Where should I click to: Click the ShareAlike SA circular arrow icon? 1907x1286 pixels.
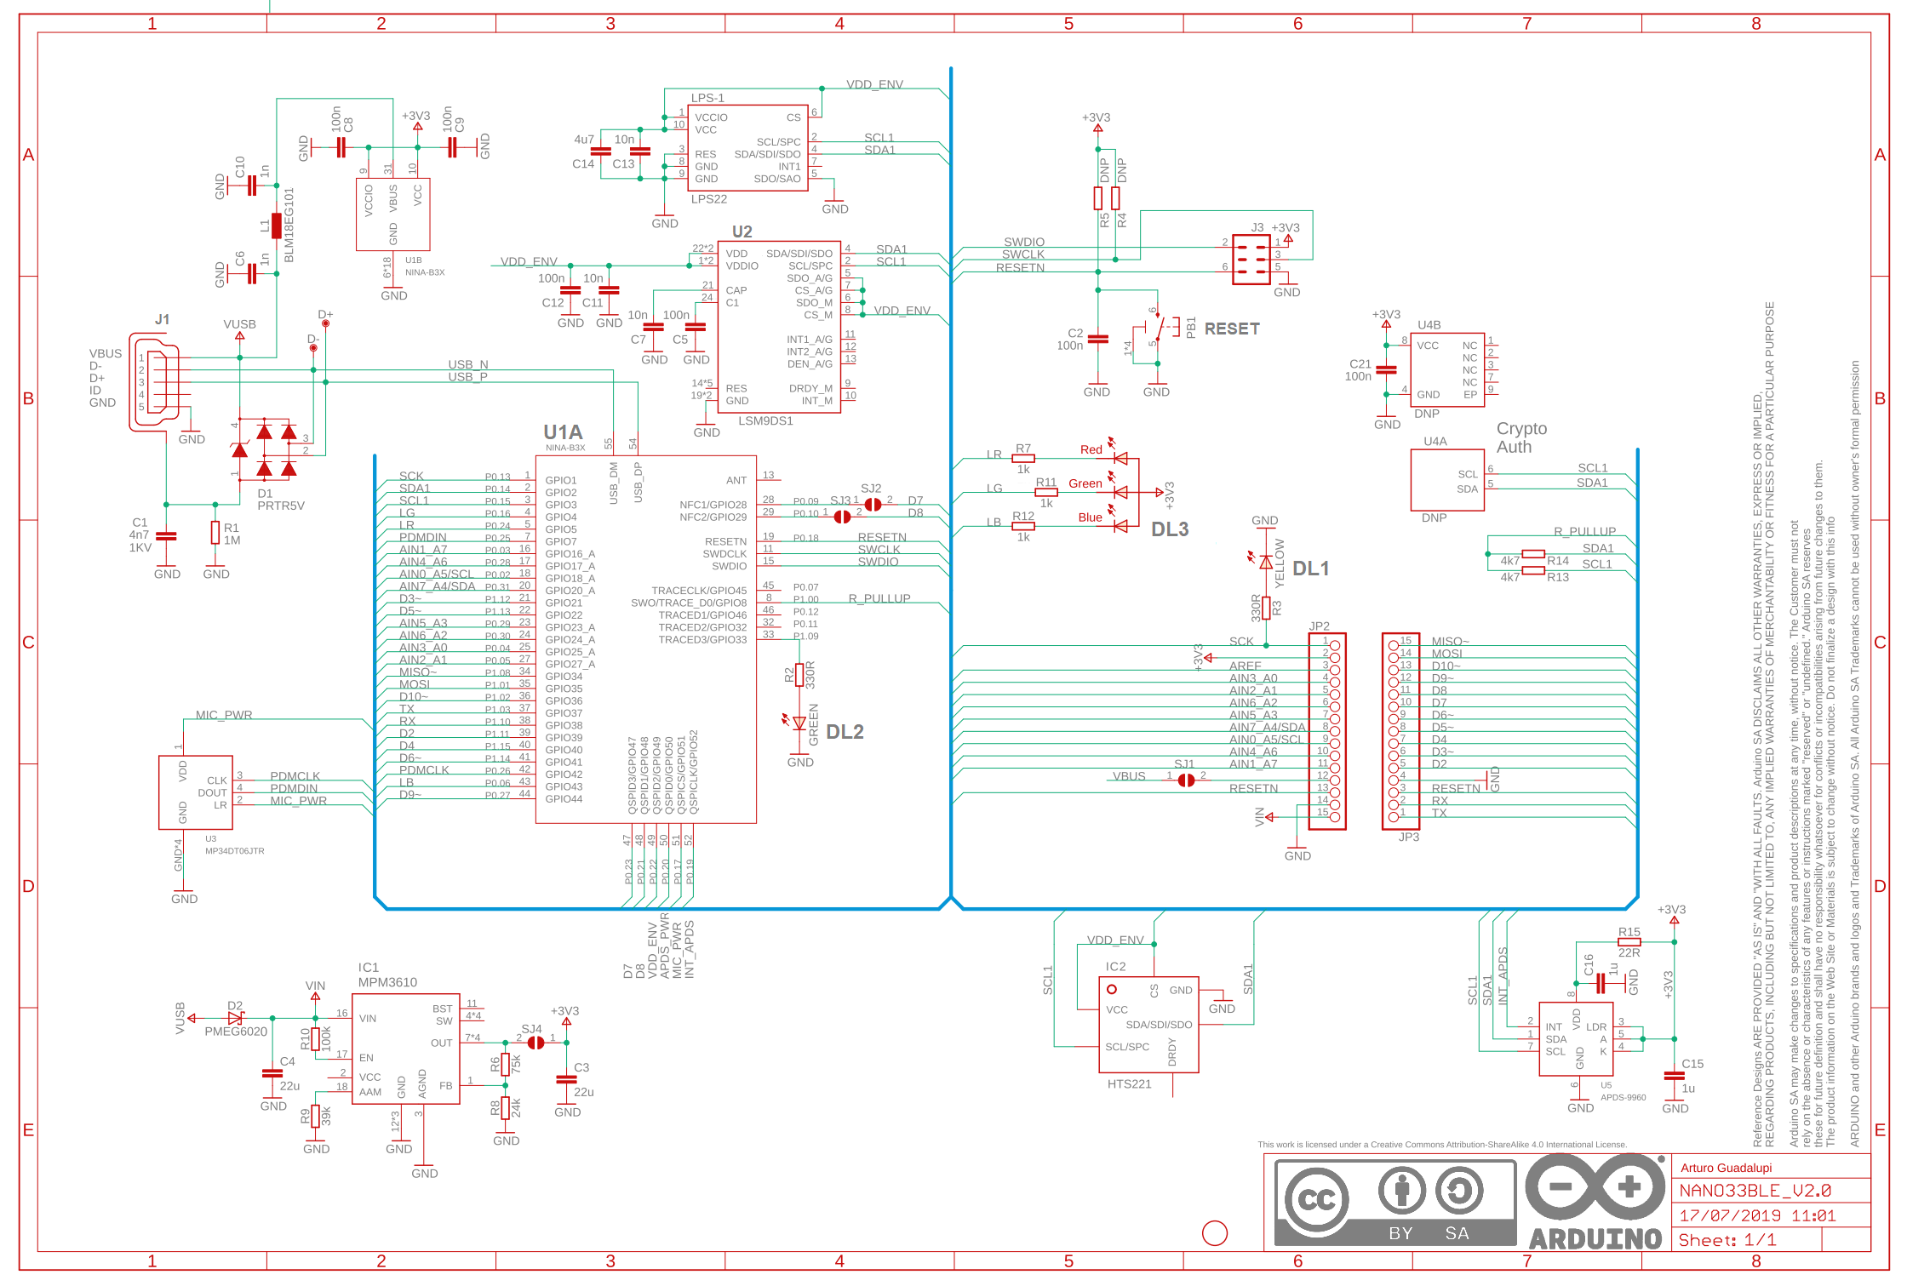tap(1459, 1190)
